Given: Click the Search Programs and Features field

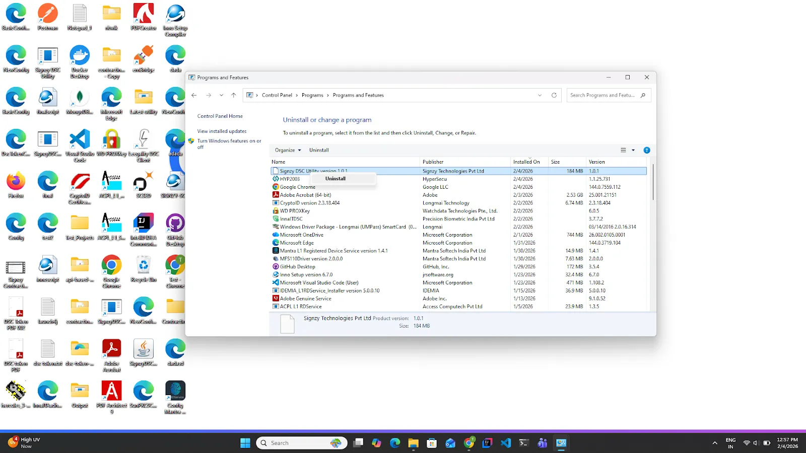Looking at the screenshot, I should coord(609,95).
